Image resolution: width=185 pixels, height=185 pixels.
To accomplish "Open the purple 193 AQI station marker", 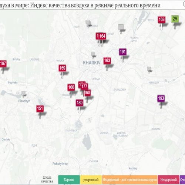I will click(x=161, y=98).
